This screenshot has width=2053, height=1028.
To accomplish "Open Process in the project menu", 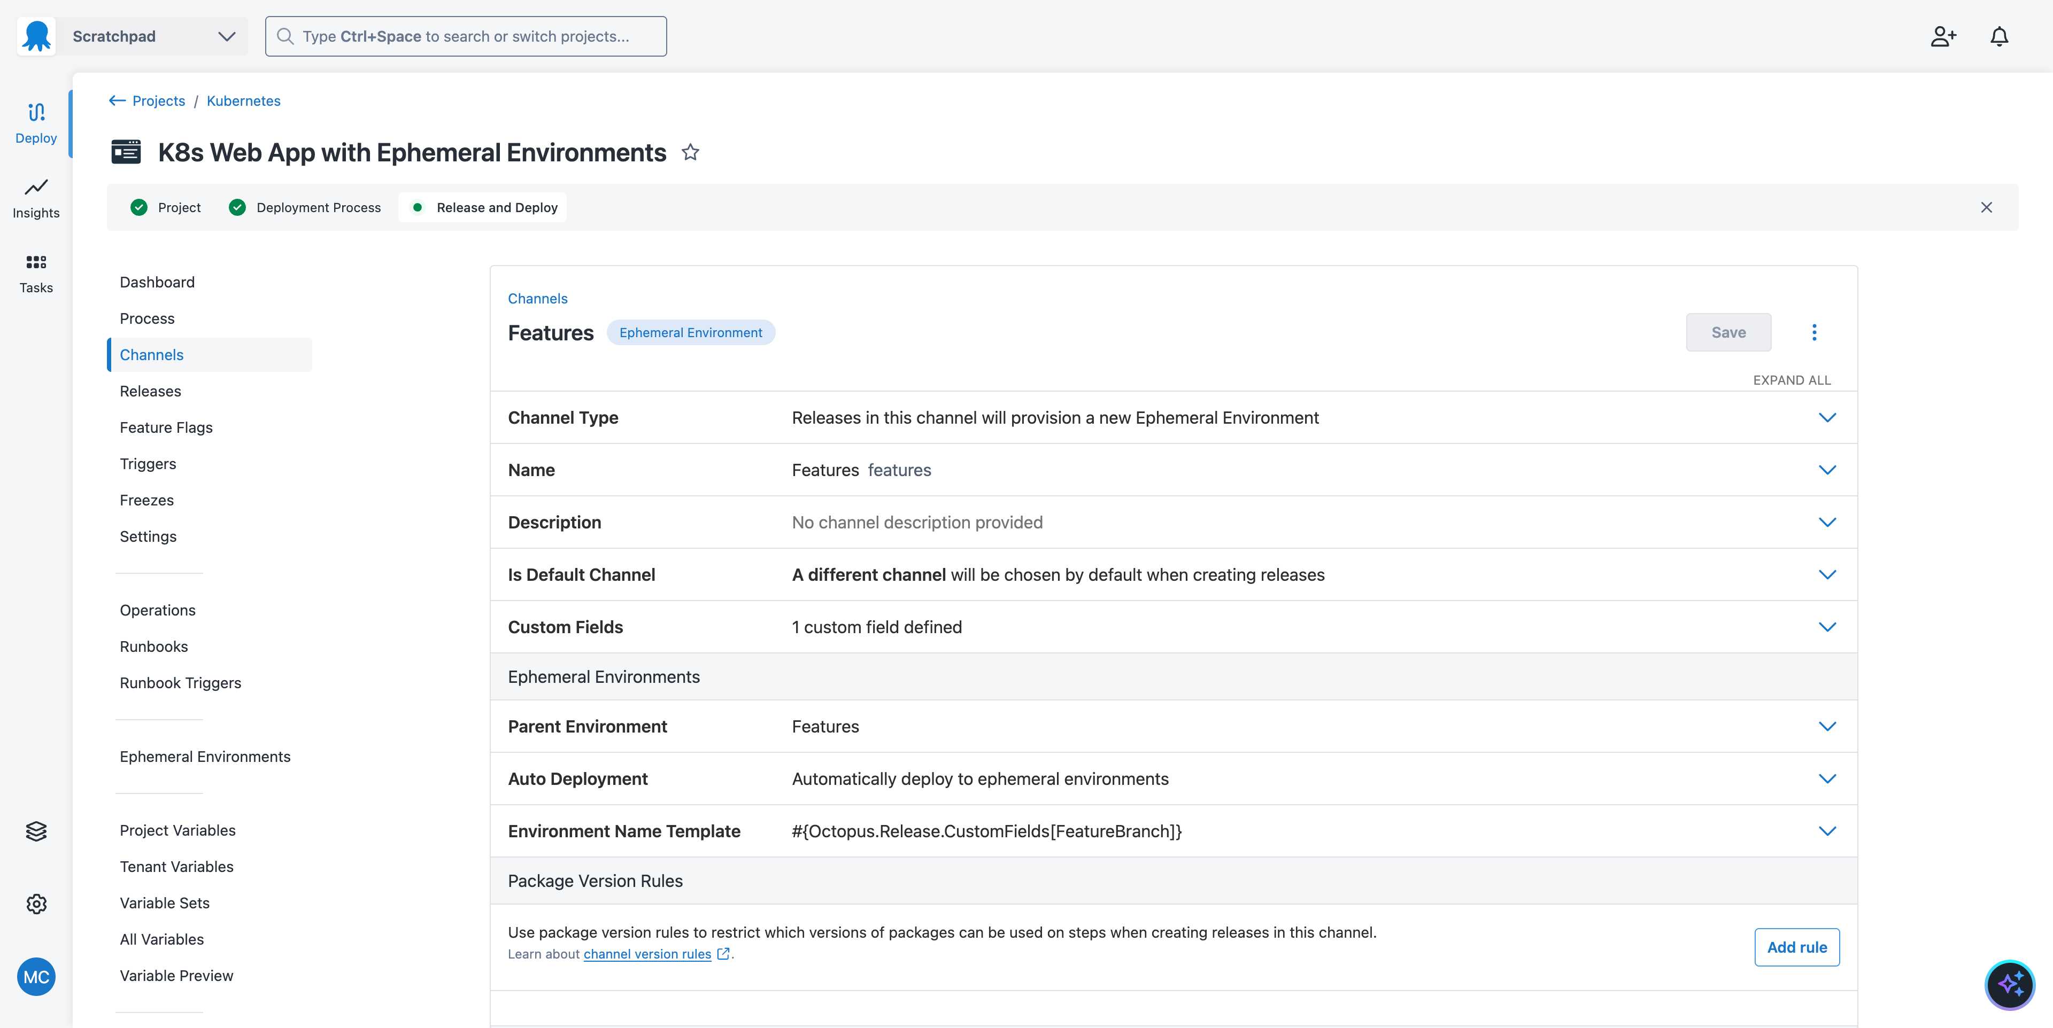I will [x=146, y=320].
